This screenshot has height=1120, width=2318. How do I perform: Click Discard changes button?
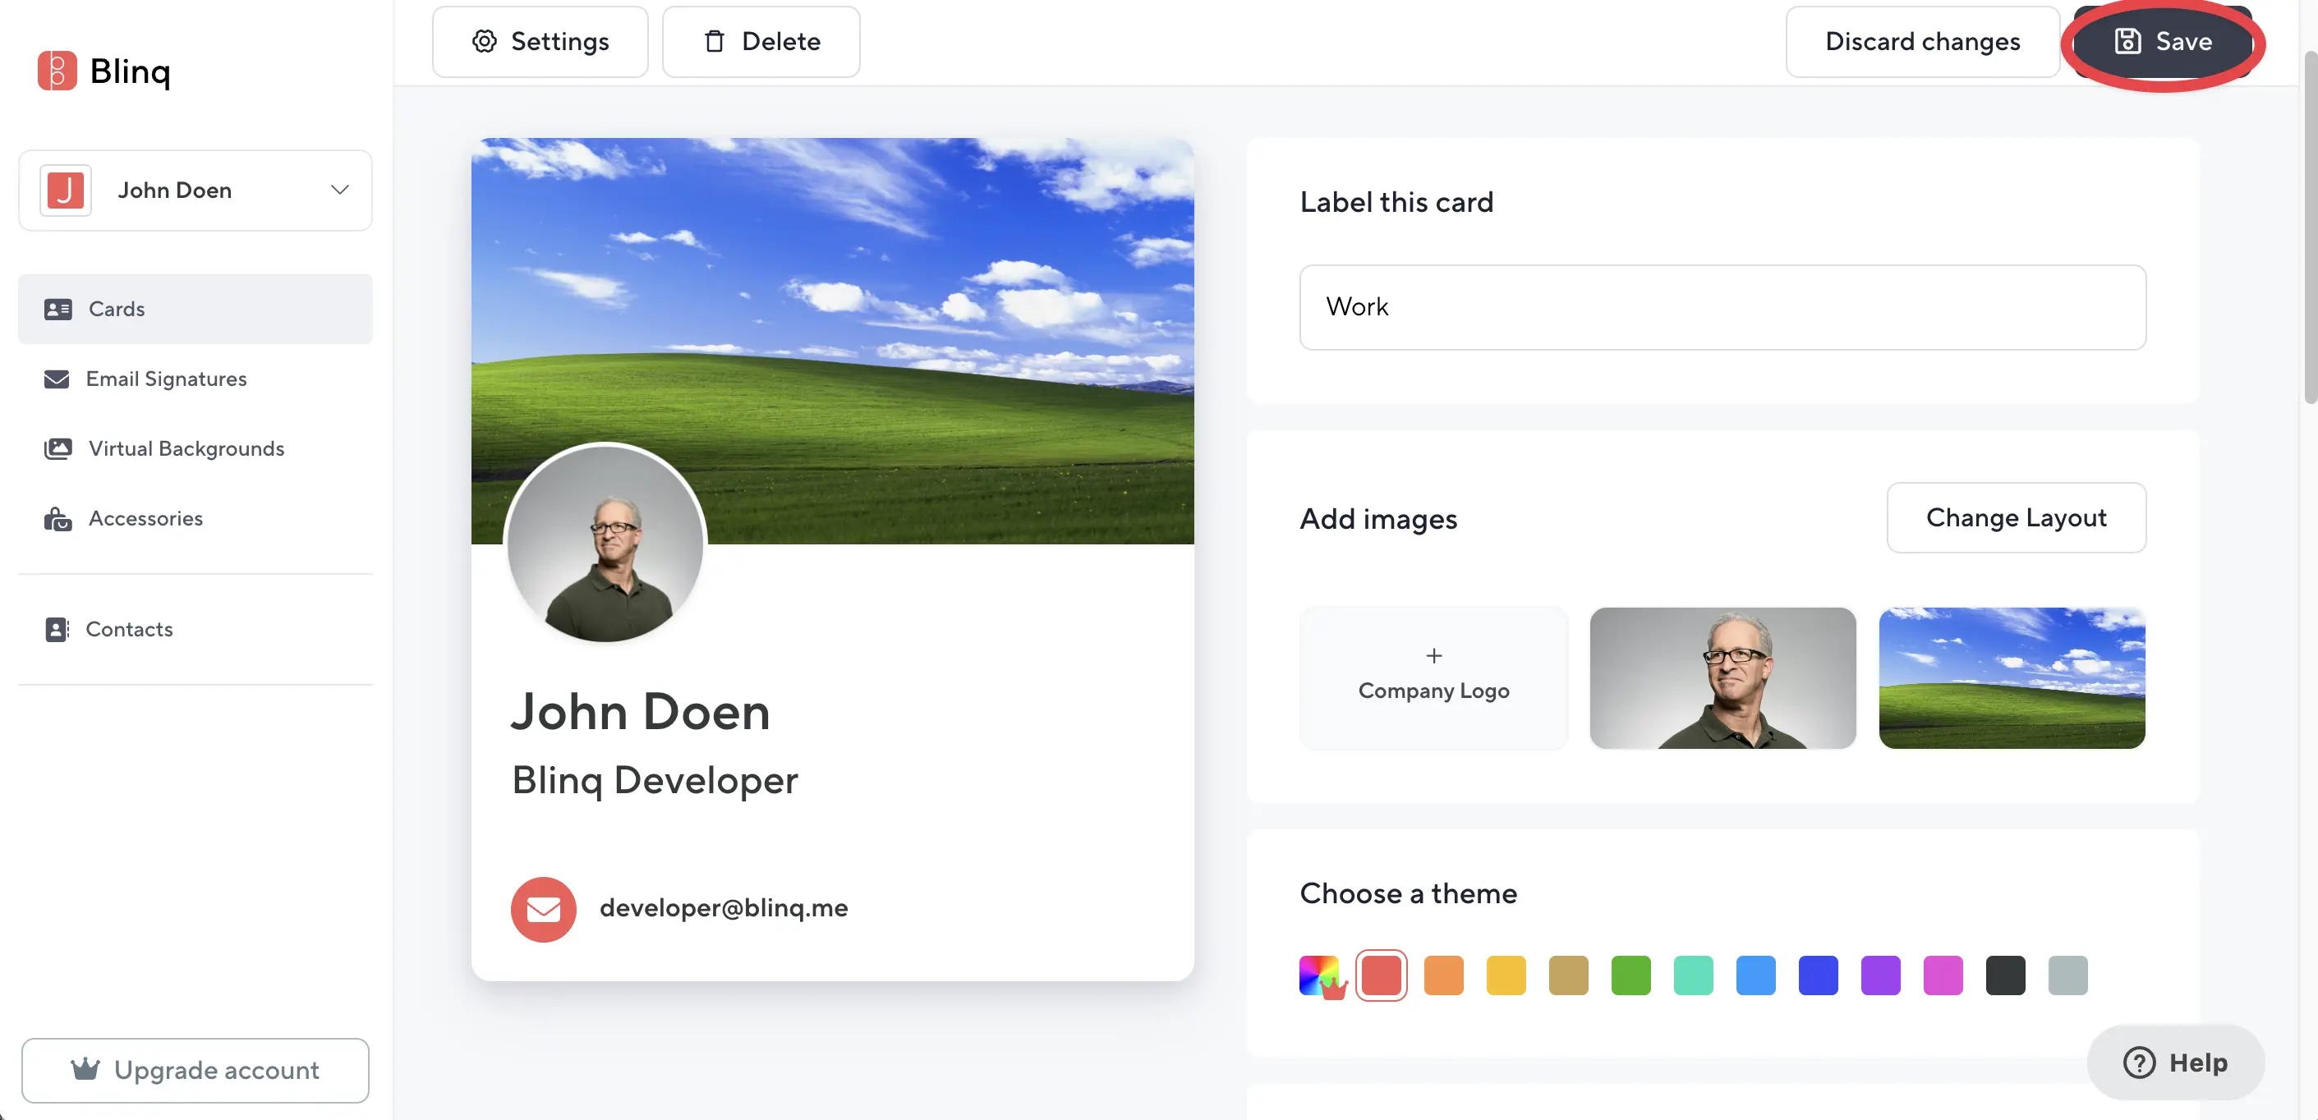[1922, 41]
